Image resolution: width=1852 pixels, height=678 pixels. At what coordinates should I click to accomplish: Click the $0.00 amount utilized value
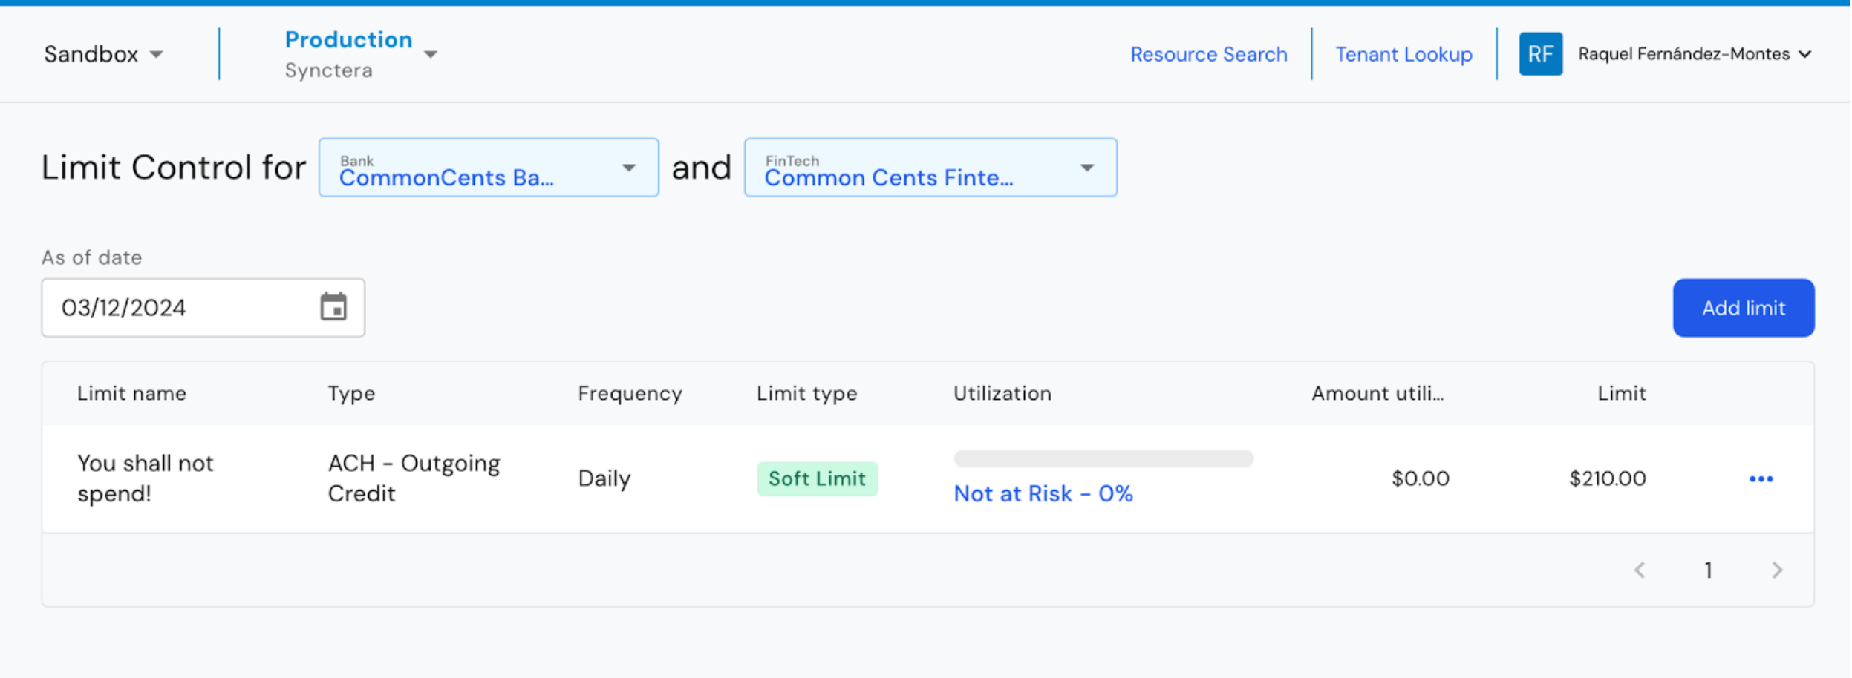1420,479
